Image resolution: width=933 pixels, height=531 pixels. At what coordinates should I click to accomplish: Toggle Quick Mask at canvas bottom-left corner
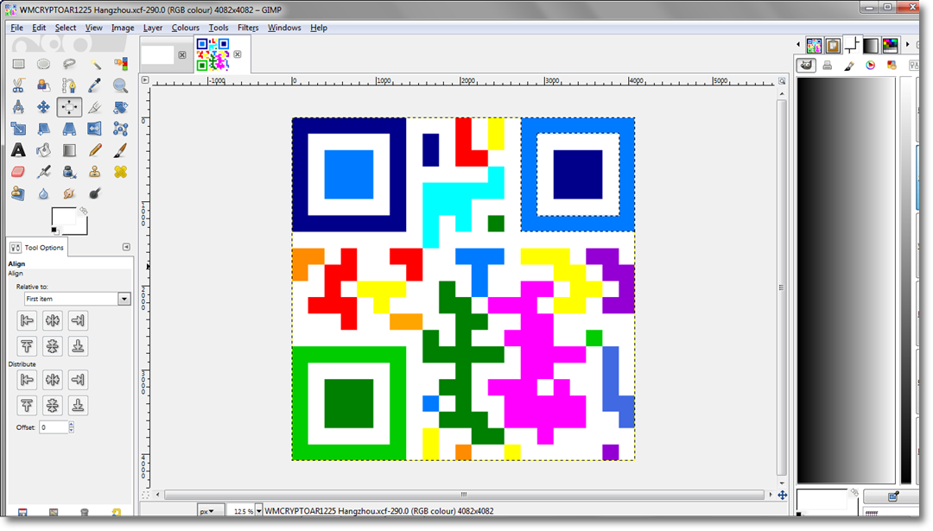click(145, 495)
